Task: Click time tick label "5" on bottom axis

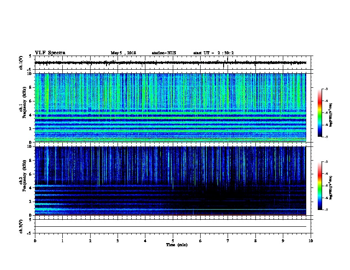Action: pyautogui.click(x=173, y=240)
